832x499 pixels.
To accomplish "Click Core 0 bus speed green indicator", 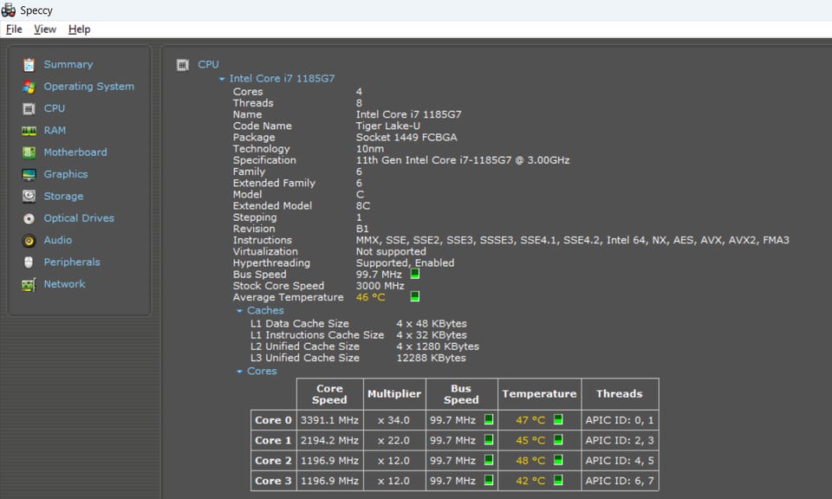I will pyautogui.click(x=489, y=419).
